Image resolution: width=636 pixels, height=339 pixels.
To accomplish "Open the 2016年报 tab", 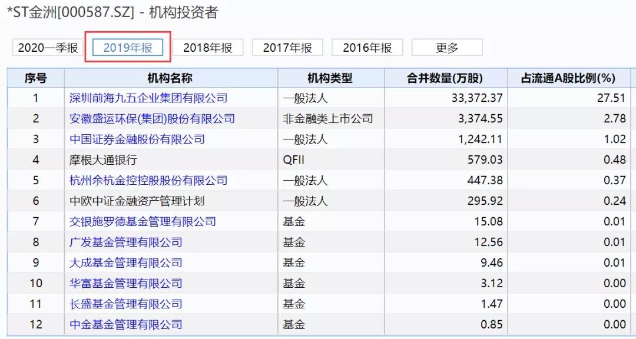I will [367, 48].
